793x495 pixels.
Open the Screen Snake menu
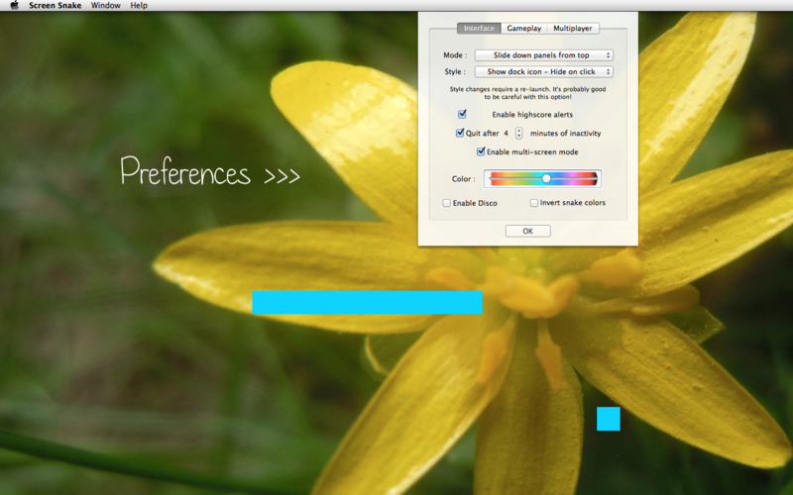[x=55, y=5]
